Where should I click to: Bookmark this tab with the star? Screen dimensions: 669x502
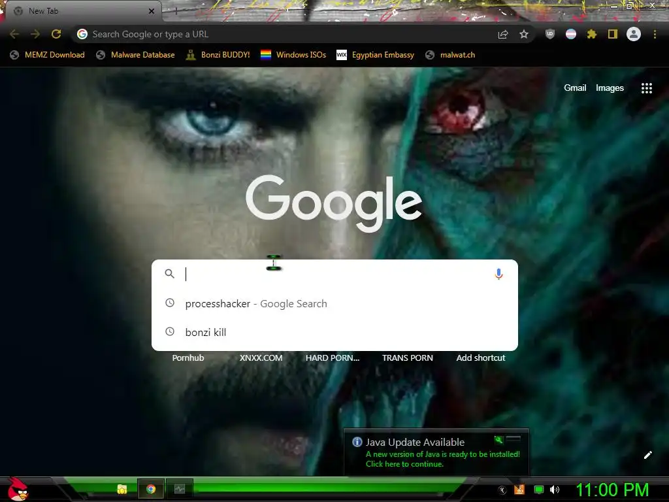(524, 34)
